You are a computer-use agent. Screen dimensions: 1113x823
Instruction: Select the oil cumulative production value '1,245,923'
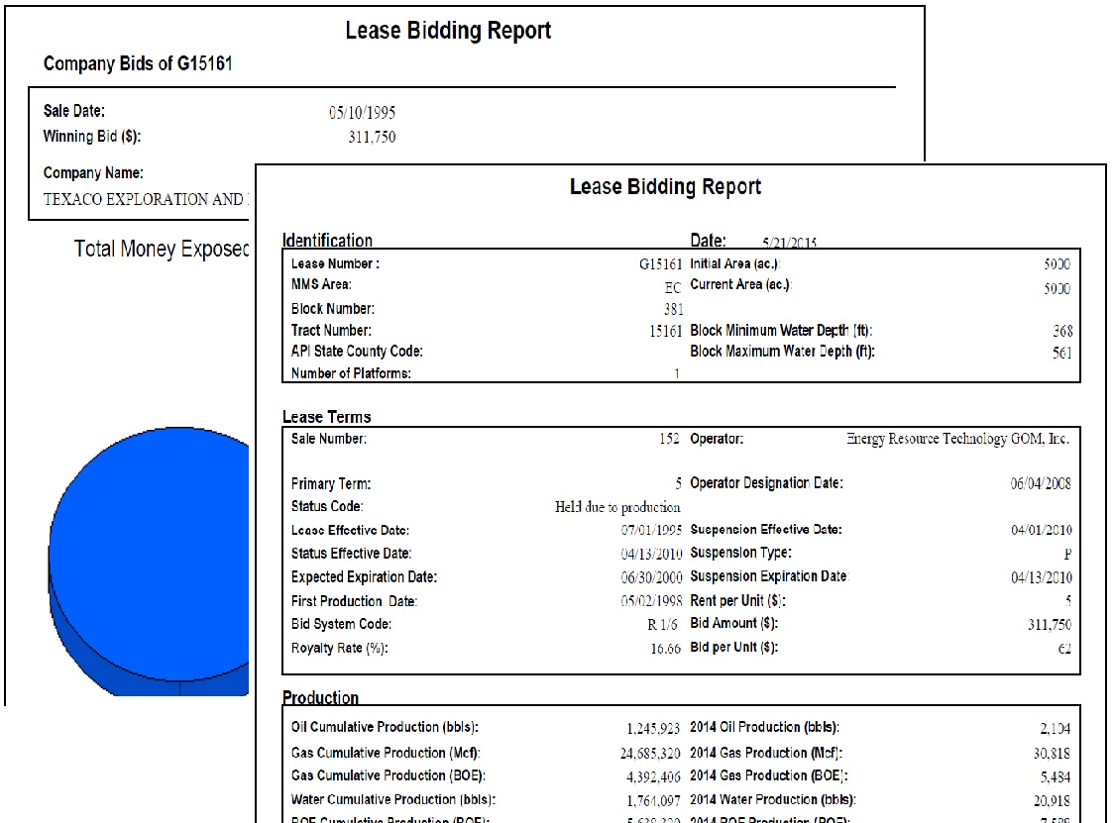pyautogui.click(x=653, y=729)
